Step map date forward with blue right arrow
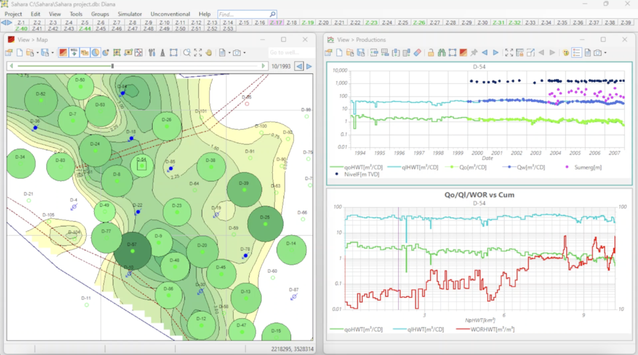Image resolution: width=638 pixels, height=355 pixels. click(309, 66)
